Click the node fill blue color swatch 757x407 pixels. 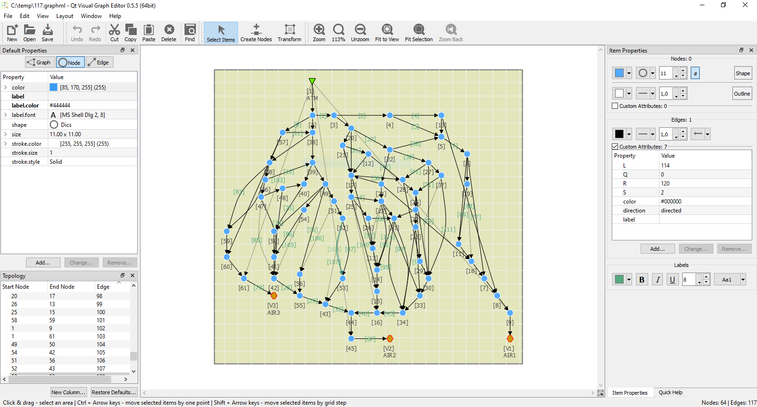(x=619, y=73)
